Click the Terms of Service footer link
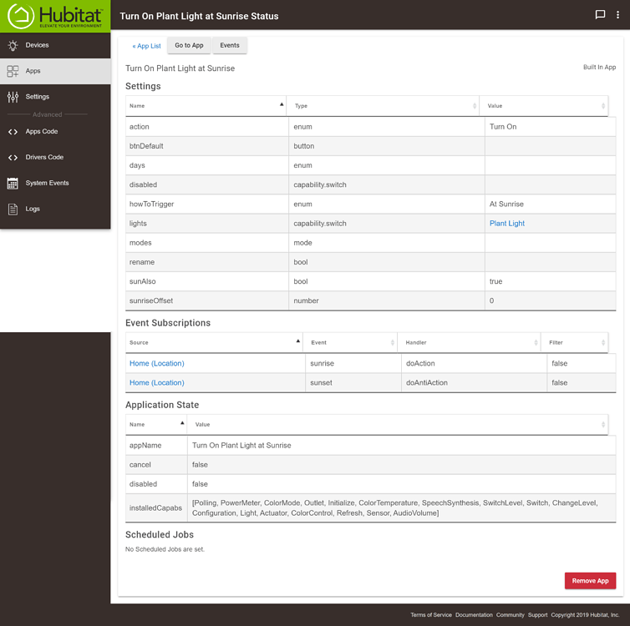The width and height of the screenshot is (630, 626). (x=430, y=615)
